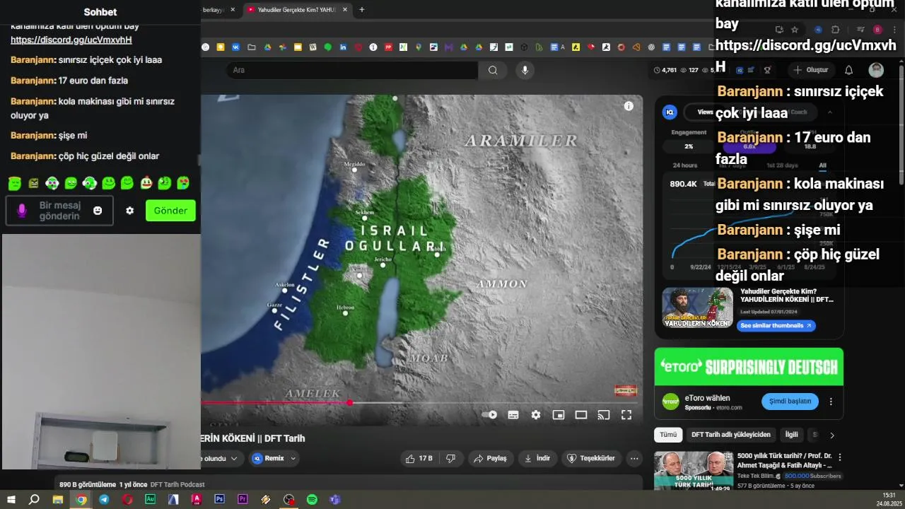The image size is (905, 509).
Task: Open File Explorer from taskbar
Action: pyautogui.click(x=58, y=500)
